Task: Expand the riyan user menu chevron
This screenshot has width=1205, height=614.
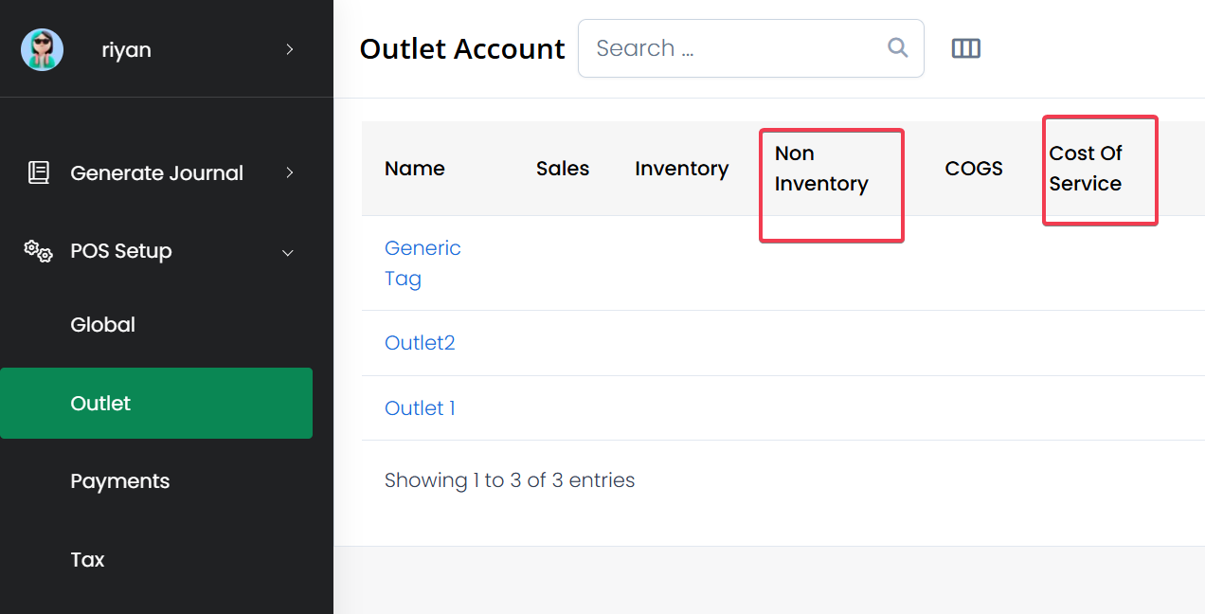Action: [290, 49]
